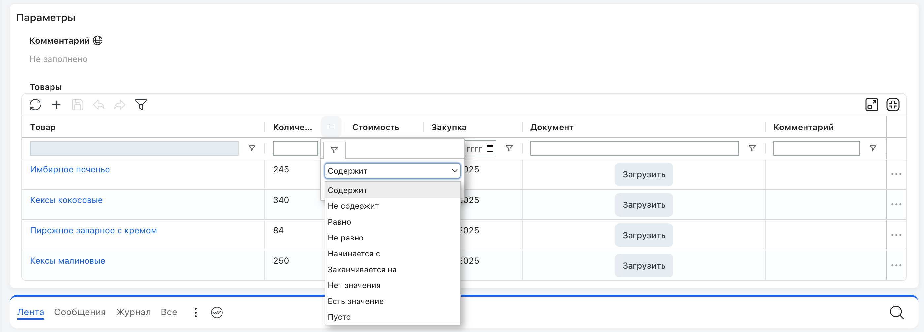
Task: Choose Равно filter condition
Action: (x=393, y=222)
